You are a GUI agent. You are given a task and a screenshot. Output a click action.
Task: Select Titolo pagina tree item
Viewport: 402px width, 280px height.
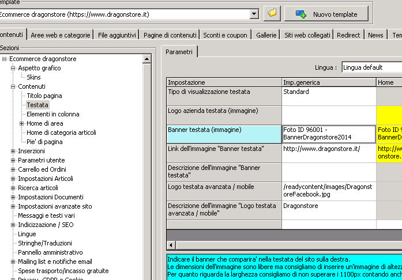pyautogui.click(x=44, y=96)
